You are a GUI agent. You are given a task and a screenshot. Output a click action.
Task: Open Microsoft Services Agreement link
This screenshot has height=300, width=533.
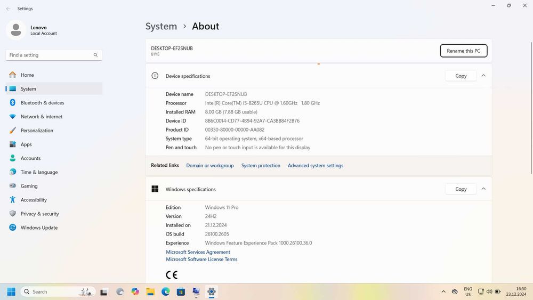[198, 252]
